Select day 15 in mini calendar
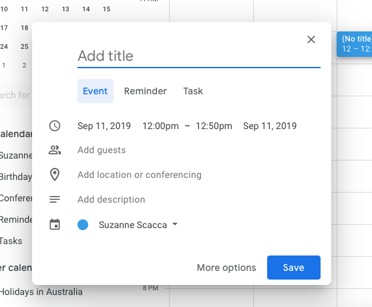Image resolution: width=372 pixels, height=307 pixels. pos(106,9)
